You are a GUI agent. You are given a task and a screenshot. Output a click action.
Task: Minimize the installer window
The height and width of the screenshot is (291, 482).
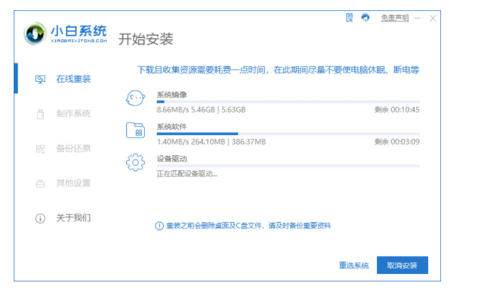[416, 18]
